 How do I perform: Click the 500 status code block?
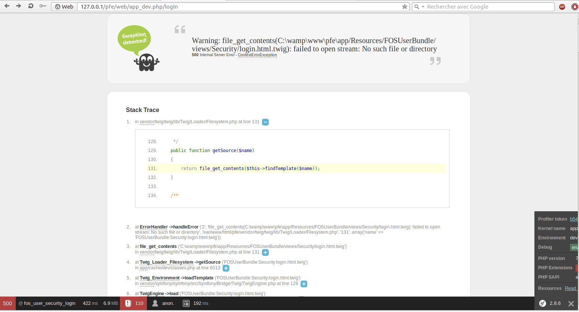click(x=7, y=303)
